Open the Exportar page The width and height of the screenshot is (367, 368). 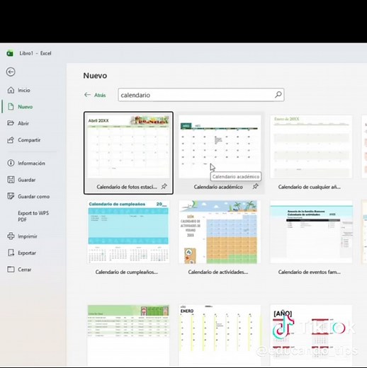(x=27, y=253)
